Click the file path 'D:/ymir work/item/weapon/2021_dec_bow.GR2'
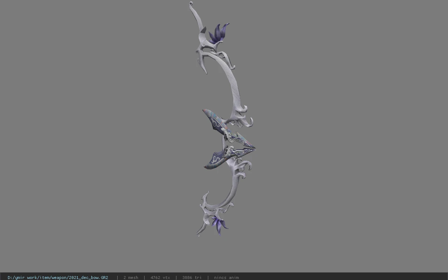 (58, 278)
